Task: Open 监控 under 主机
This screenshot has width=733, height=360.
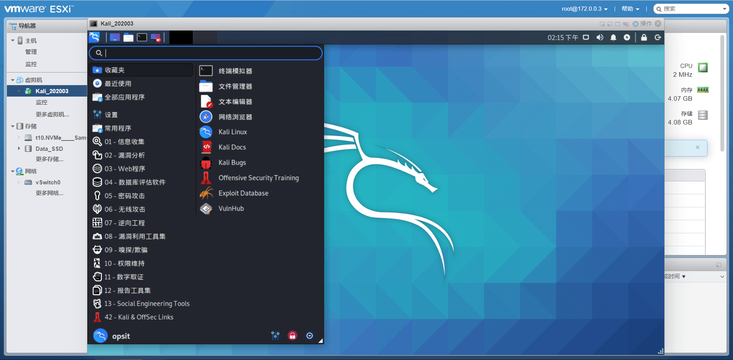Action: point(31,64)
